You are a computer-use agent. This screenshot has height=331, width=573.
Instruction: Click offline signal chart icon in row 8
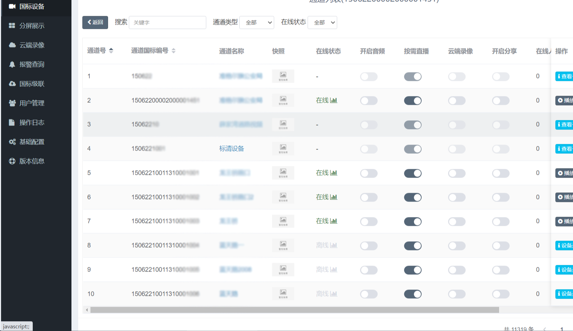point(334,245)
